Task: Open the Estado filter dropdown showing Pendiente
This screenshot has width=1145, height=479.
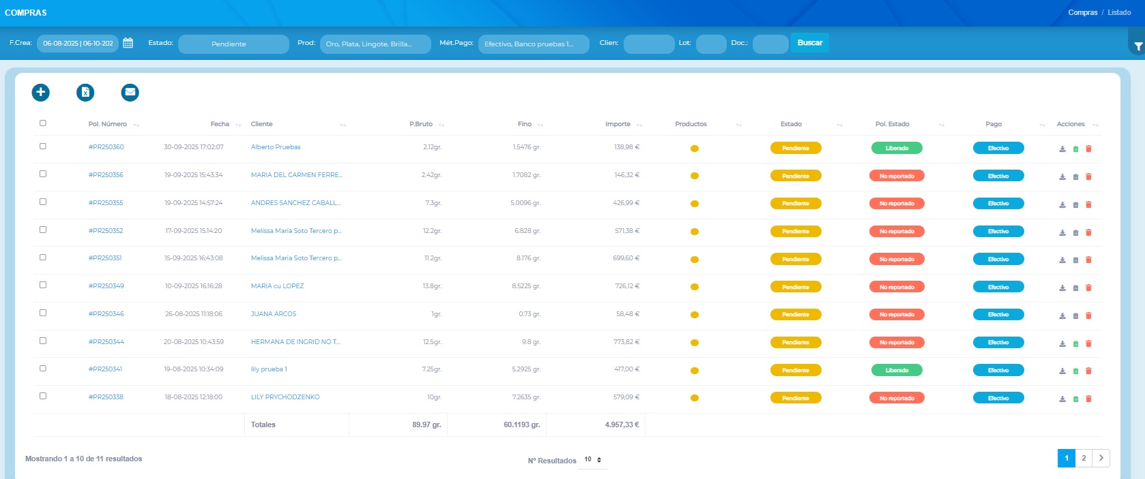Action: [233, 44]
